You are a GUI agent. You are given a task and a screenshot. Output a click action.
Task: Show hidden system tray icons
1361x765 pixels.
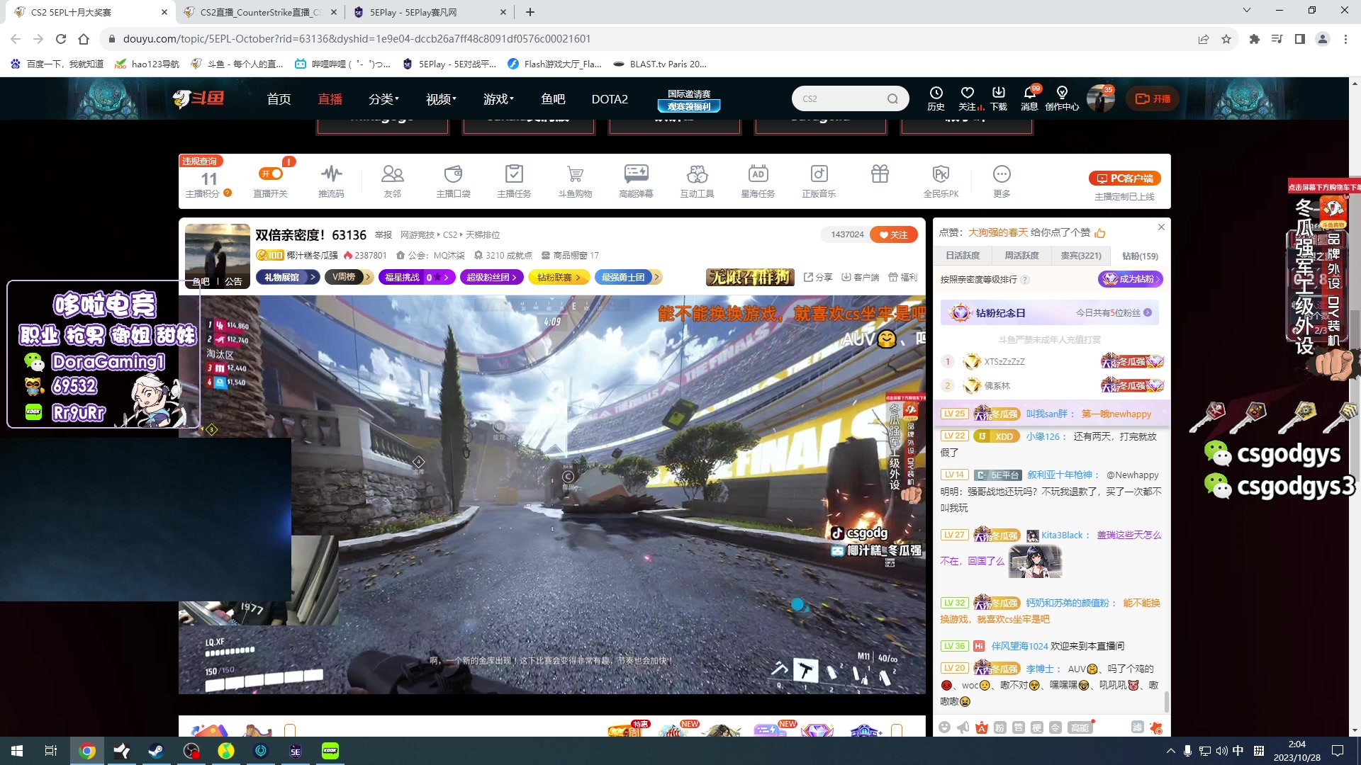pos(1170,751)
